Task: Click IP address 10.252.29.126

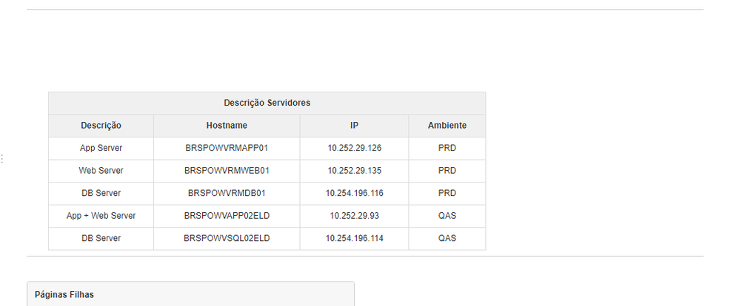Action: [355, 149]
